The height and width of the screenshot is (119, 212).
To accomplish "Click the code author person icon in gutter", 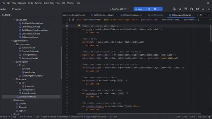I will point(73,20).
